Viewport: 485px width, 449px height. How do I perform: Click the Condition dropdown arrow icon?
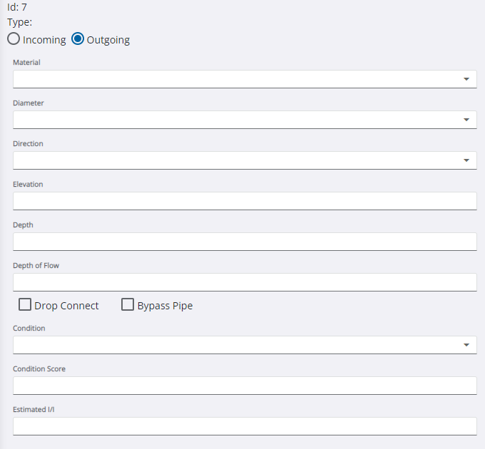[x=466, y=345]
